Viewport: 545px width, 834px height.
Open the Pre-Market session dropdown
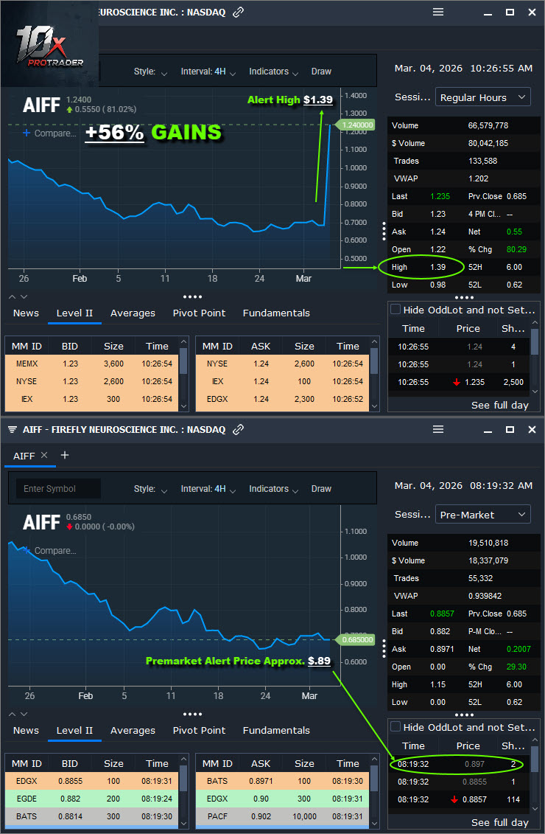(482, 515)
